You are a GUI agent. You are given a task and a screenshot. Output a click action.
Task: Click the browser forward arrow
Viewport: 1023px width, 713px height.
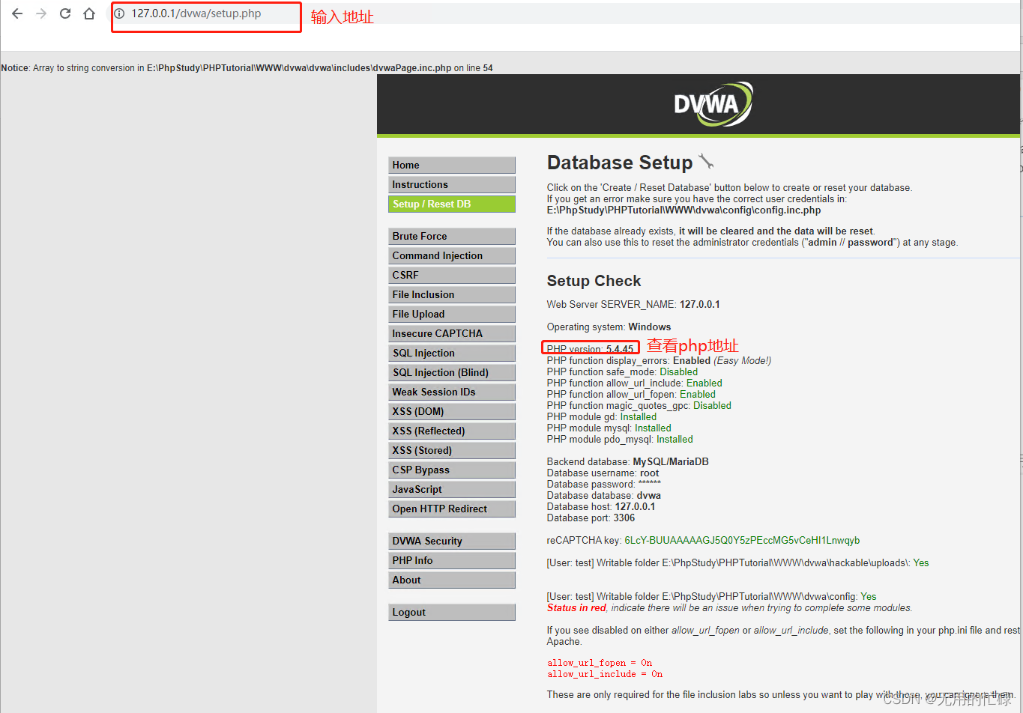click(x=41, y=13)
